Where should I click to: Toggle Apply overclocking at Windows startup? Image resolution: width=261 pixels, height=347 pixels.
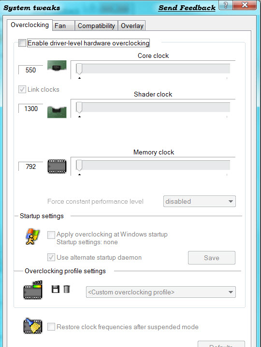(51, 235)
